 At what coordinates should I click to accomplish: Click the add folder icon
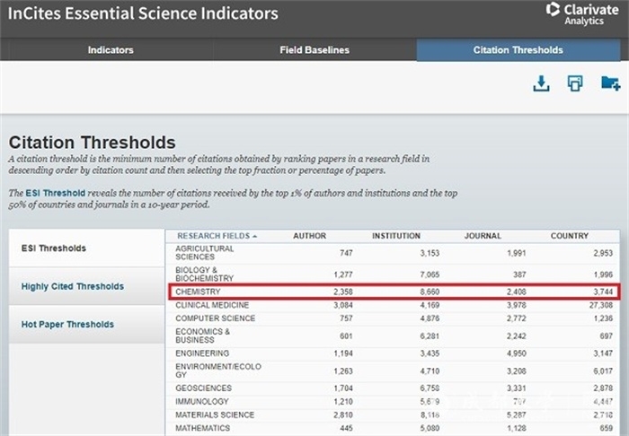(x=610, y=83)
